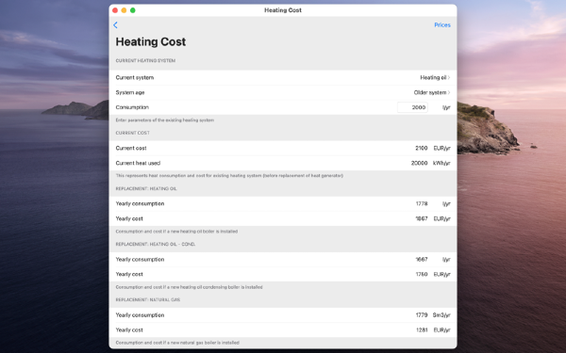Screen dimensions: 566x353
Task: Click the kWh/yr unit label
Action: click(x=441, y=163)
